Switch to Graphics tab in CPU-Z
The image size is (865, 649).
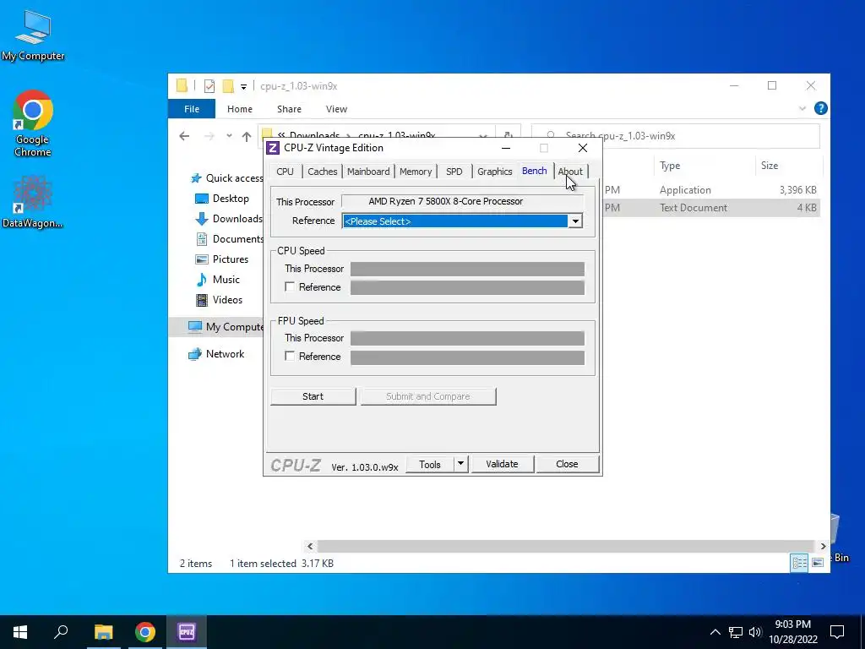pos(495,172)
